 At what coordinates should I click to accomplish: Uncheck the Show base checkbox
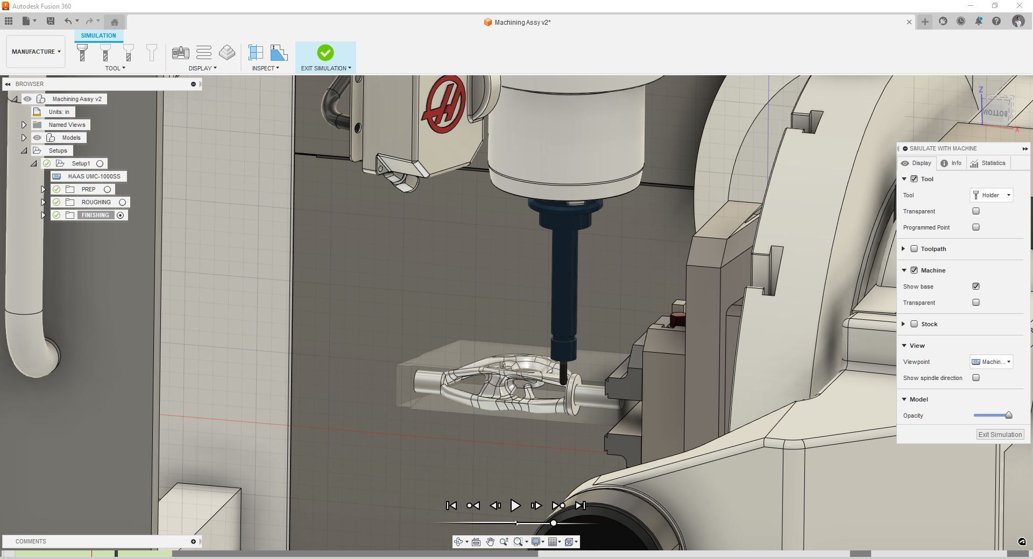(x=976, y=286)
